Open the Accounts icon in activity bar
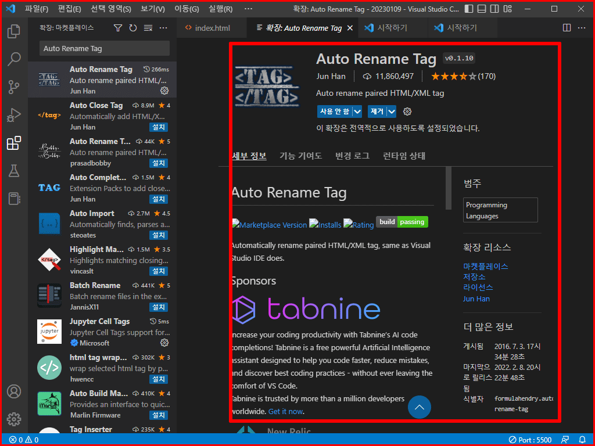 click(14, 391)
